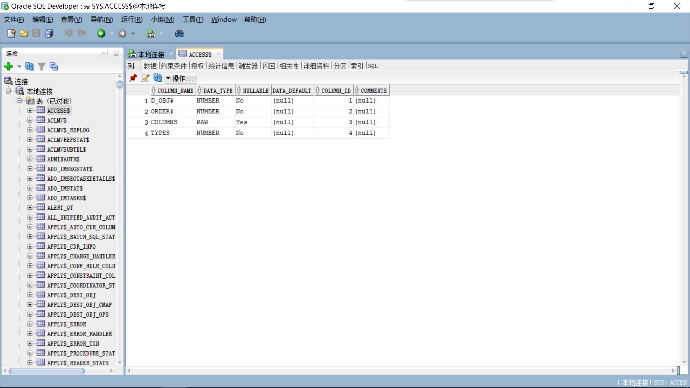Open the dropdown arrow next to Forward icon

[133, 33]
